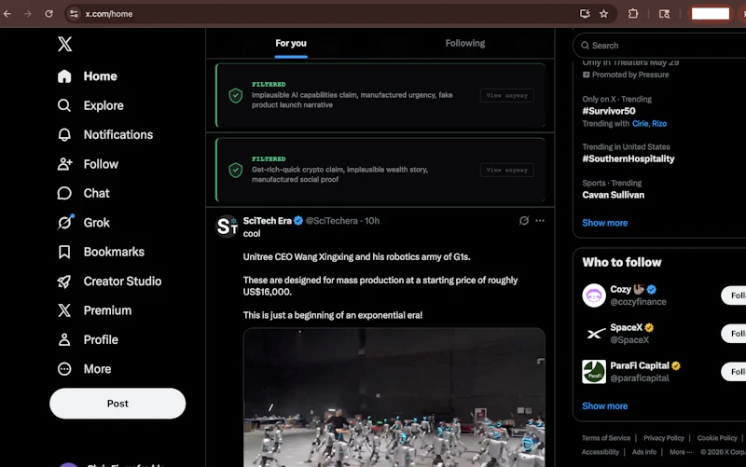The width and height of the screenshot is (746, 467).
Task: Click the Promoted by Pressure label
Action: 626,75
